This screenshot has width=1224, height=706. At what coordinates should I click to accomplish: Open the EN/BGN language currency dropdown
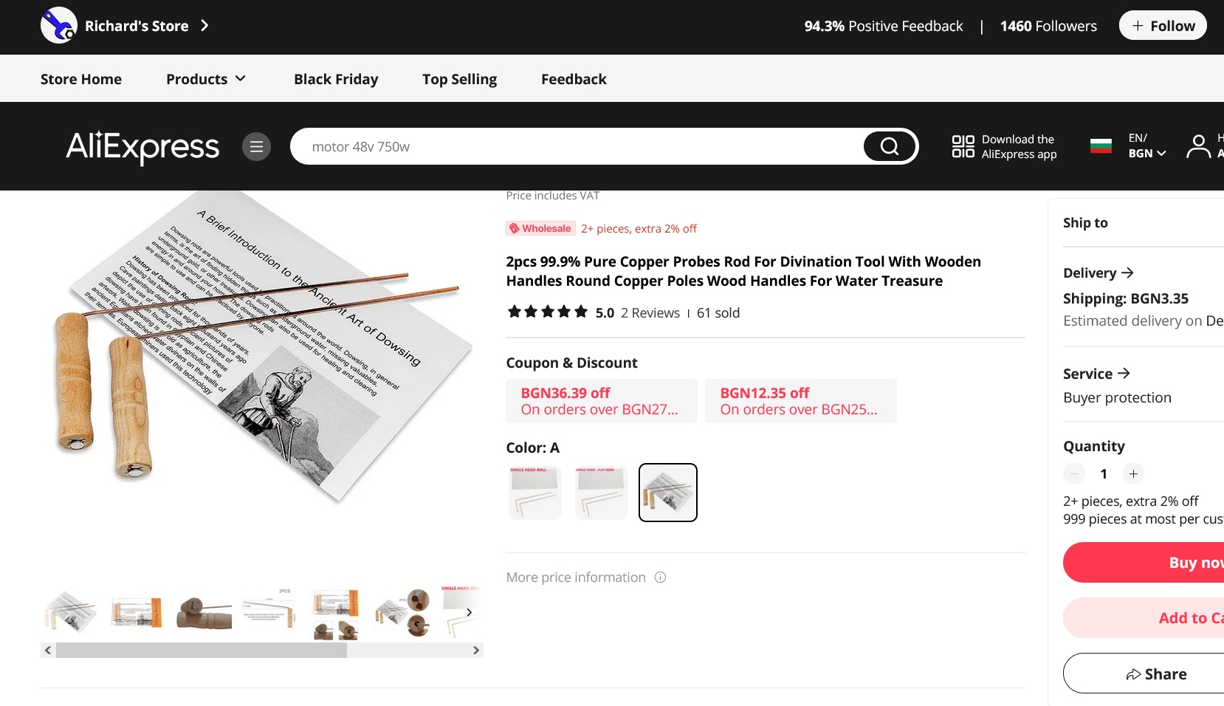[1146, 146]
